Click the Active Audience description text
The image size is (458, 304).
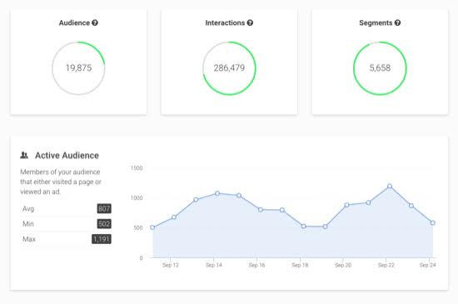pyautogui.click(x=61, y=182)
